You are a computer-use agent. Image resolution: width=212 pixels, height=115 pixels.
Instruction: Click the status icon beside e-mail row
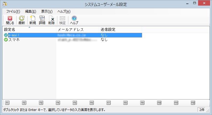tap(6, 35)
